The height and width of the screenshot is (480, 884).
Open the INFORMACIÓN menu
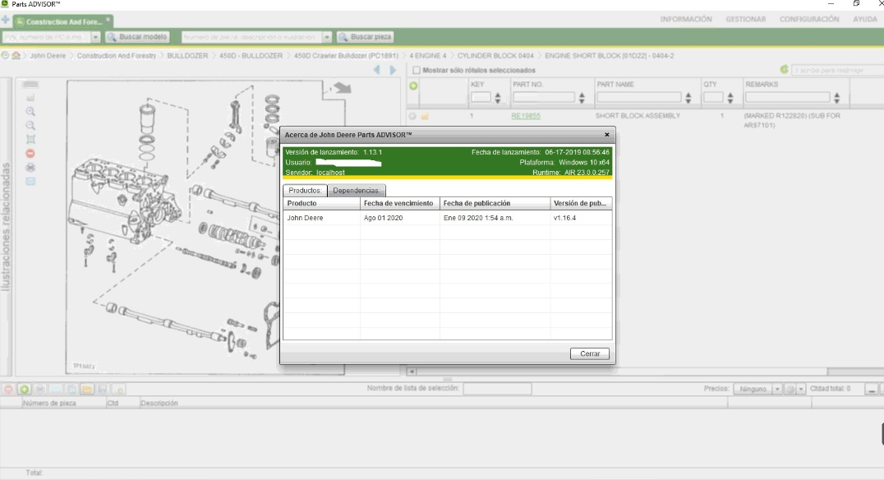(x=685, y=19)
